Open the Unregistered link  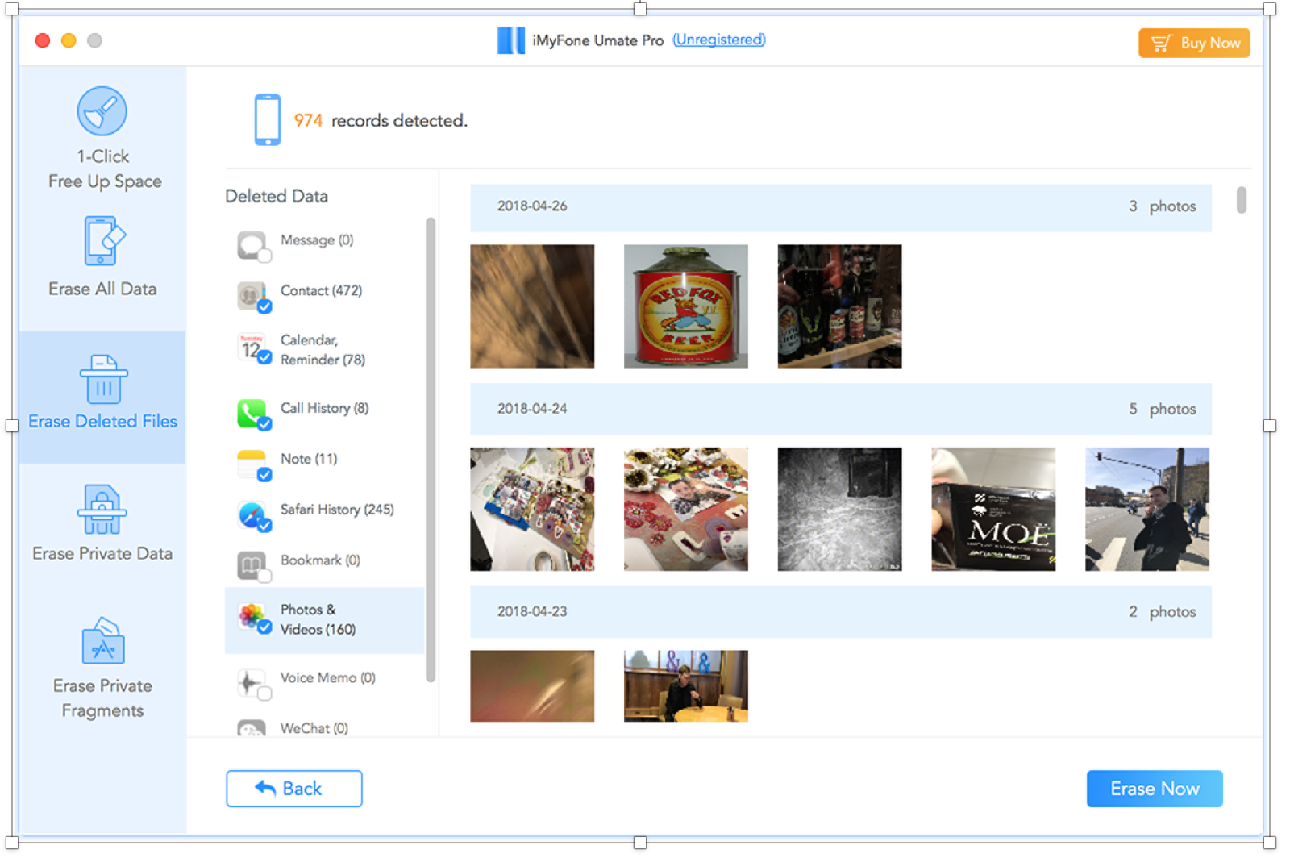click(x=719, y=40)
